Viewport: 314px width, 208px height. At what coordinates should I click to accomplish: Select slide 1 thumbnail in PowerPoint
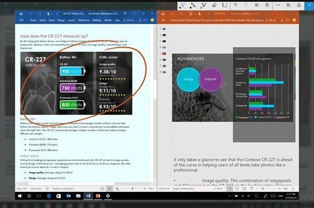(164, 29)
